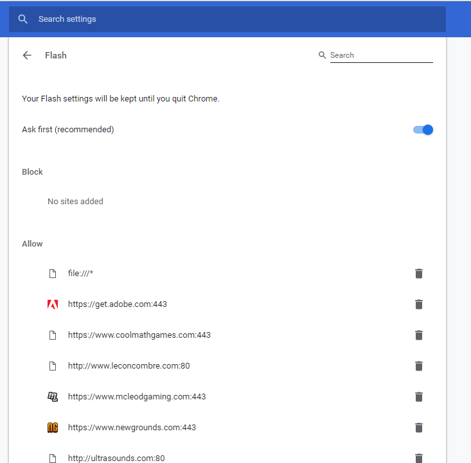Focus the Flash page Search field

(x=382, y=55)
